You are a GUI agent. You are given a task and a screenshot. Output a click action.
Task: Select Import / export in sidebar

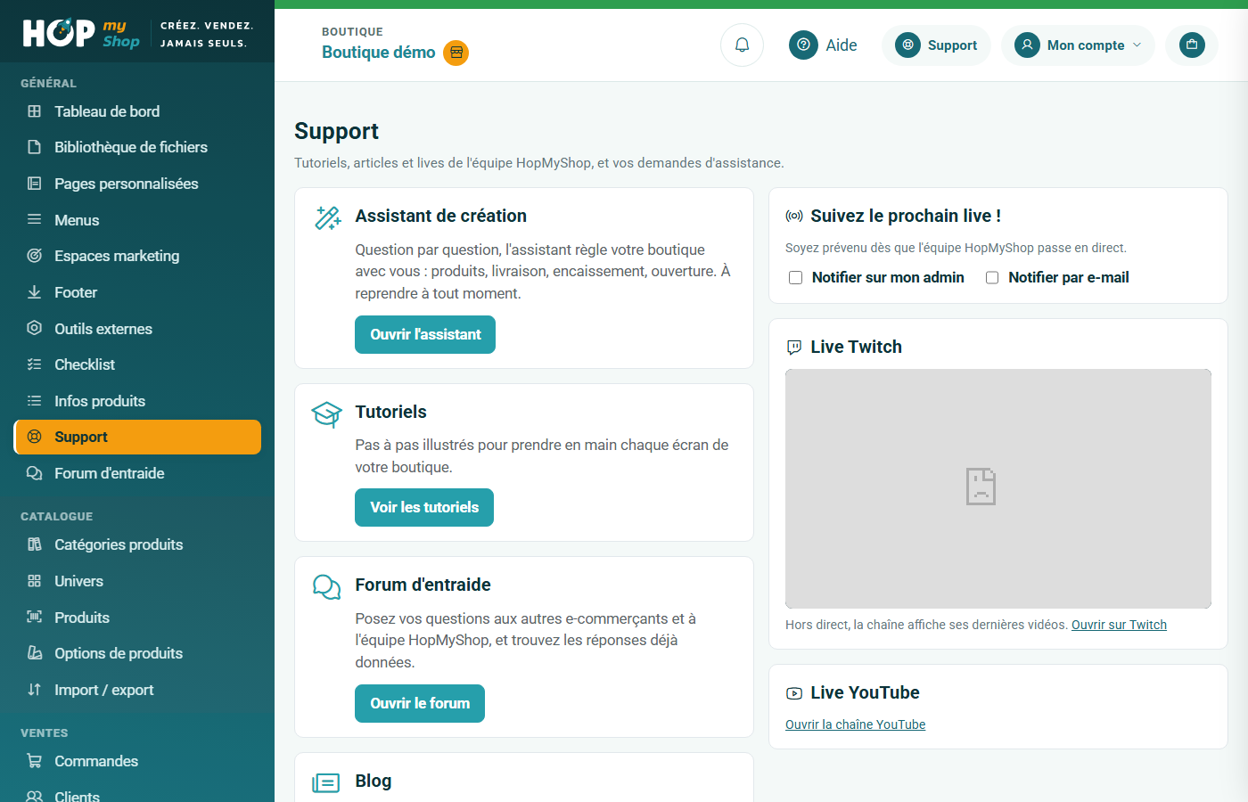pyautogui.click(x=137, y=690)
